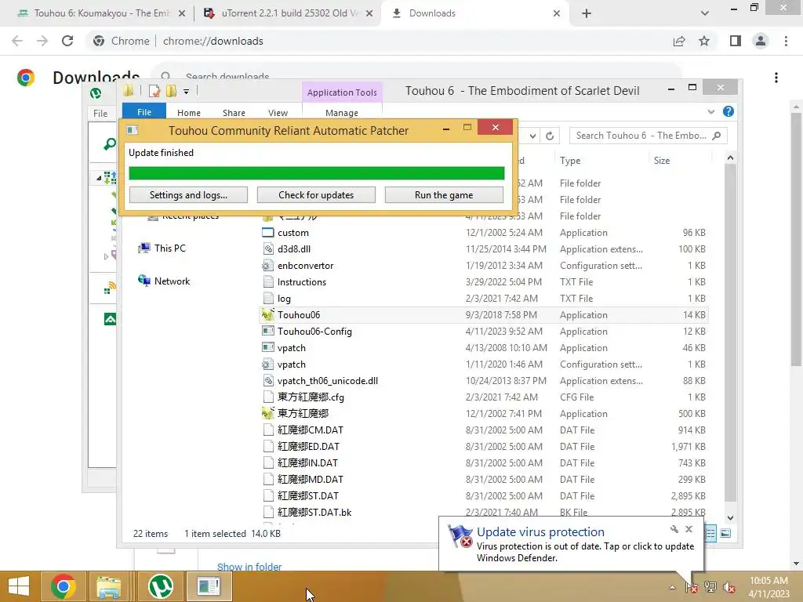Open Chrome from the taskbar
This screenshot has height=602, width=803.
63,586
